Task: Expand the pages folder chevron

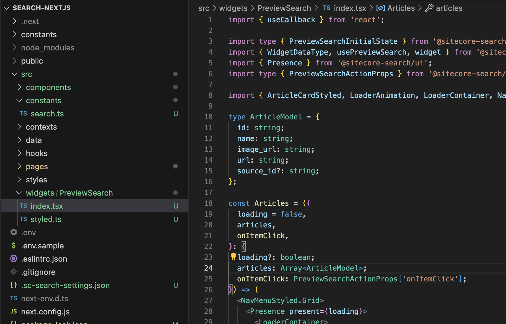Action: pyautogui.click(x=20, y=166)
